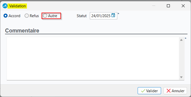
Task: Cancel using the Annuler button
Action: (175, 91)
